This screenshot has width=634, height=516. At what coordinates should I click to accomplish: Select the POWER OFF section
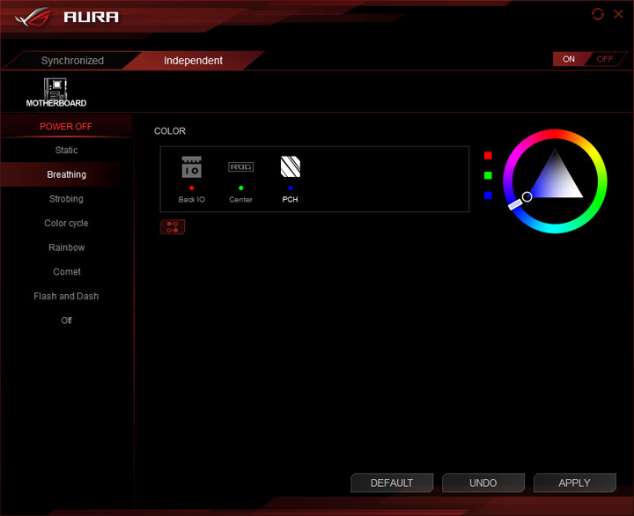[66, 127]
